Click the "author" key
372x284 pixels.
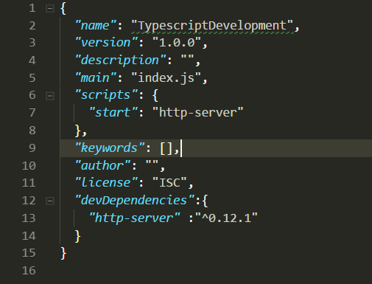click(x=102, y=165)
